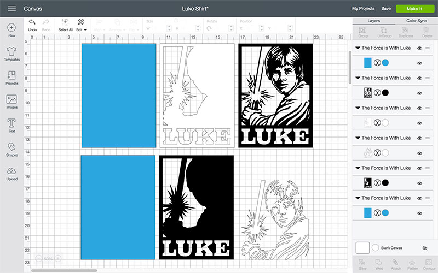438x273 pixels.
Task: Toggle visibility of third The Force is With Luke group
Action: tap(419, 108)
